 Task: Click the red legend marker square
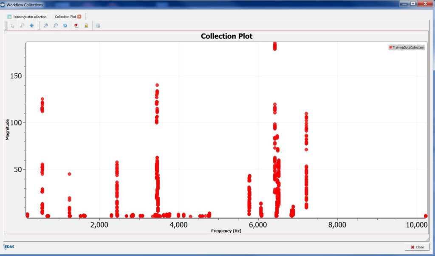[391, 48]
